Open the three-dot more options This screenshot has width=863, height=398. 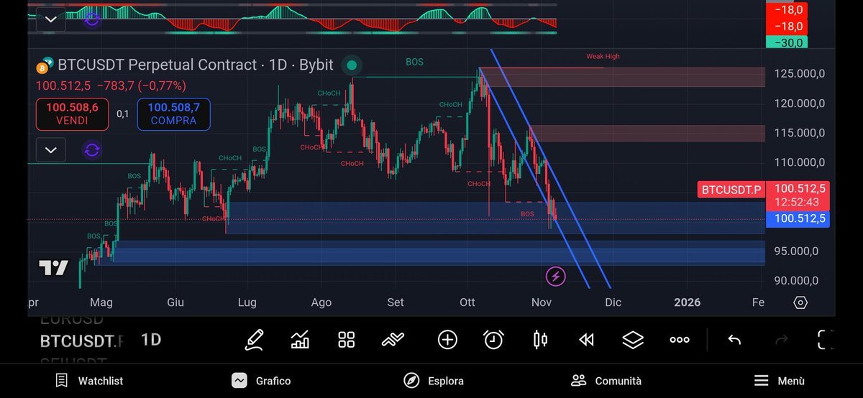[x=680, y=340]
